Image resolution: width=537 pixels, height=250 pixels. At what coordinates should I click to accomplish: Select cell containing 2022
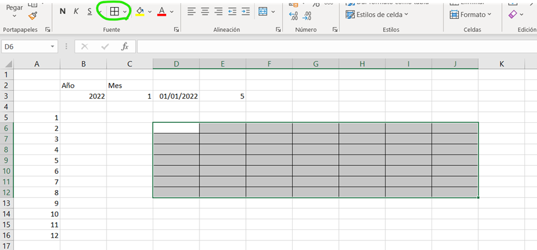click(83, 96)
